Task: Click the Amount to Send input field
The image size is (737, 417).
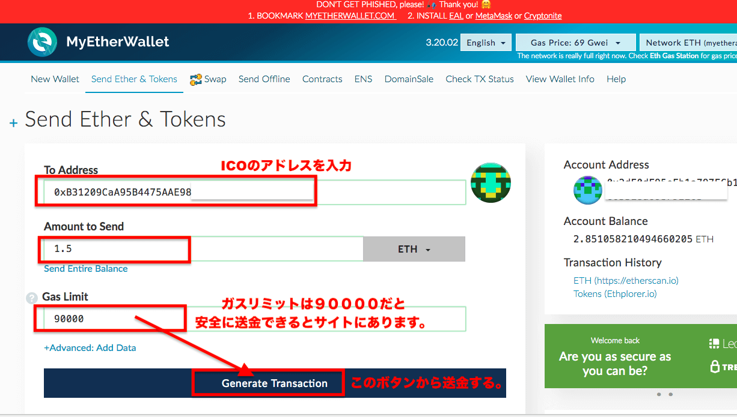Action: tap(204, 249)
